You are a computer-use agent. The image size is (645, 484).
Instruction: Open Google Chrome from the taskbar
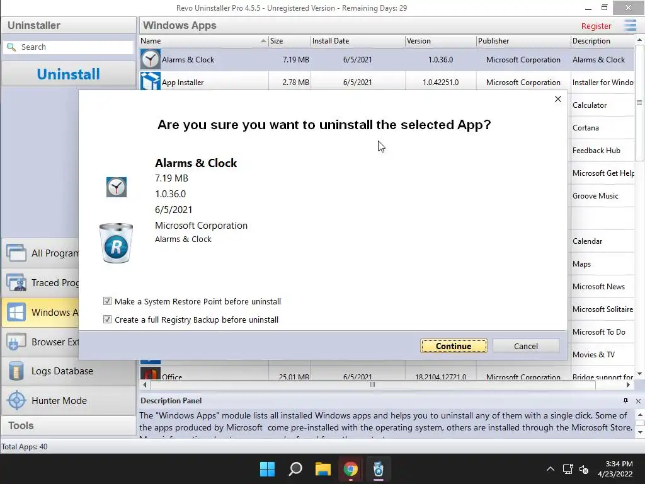350,469
